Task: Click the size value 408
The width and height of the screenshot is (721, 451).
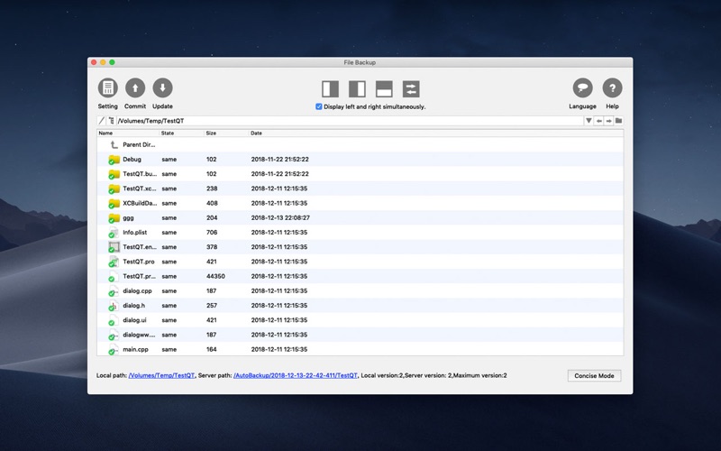Action: pyautogui.click(x=212, y=203)
